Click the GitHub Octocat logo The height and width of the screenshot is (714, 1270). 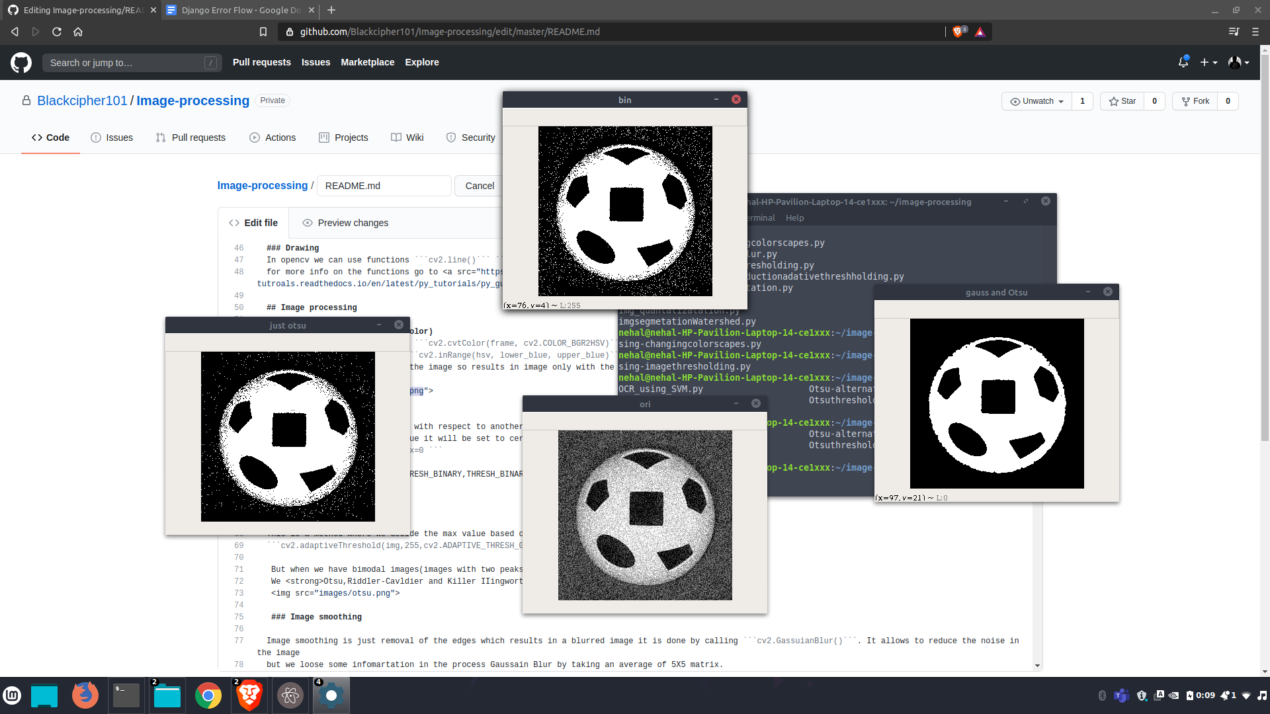(x=21, y=63)
